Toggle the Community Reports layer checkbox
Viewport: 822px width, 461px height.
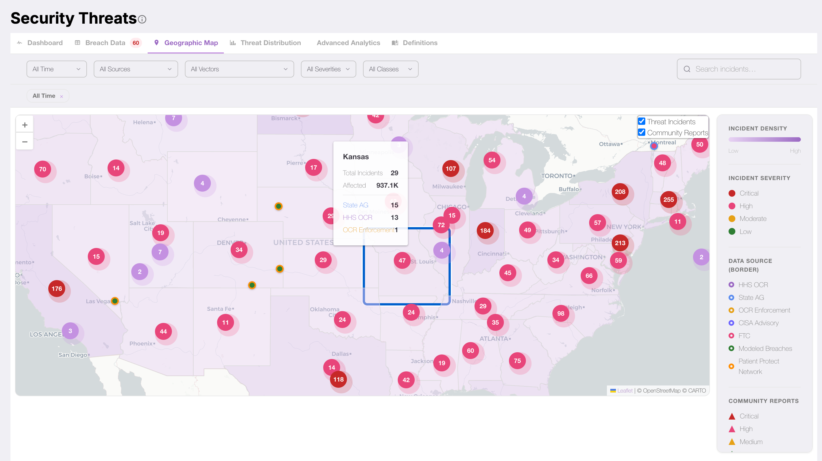[641, 132]
